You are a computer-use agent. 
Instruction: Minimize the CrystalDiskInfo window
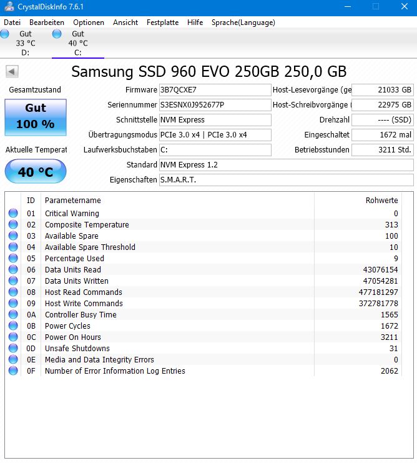(348, 6)
